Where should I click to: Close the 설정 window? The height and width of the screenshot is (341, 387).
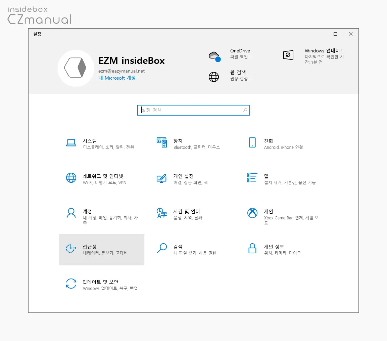coord(351,34)
